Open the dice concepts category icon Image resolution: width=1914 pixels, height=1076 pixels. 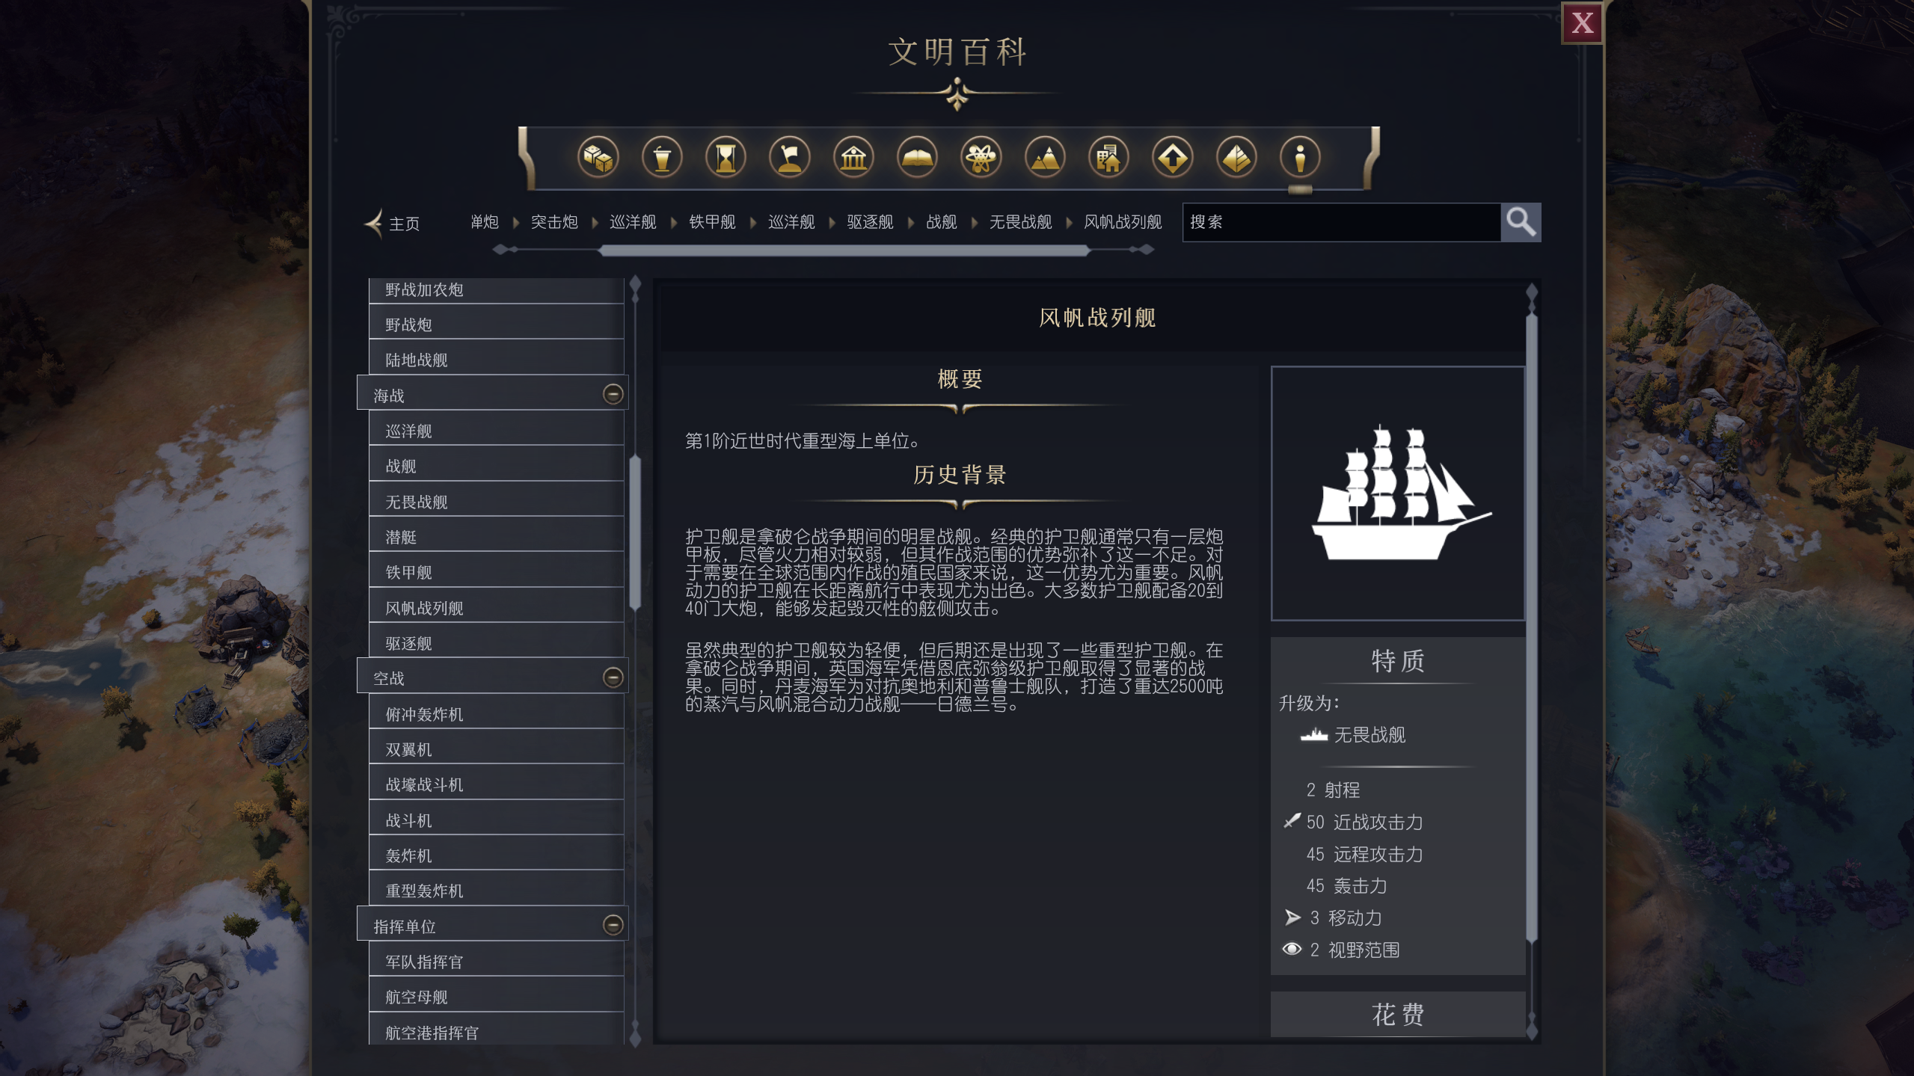click(598, 158)
